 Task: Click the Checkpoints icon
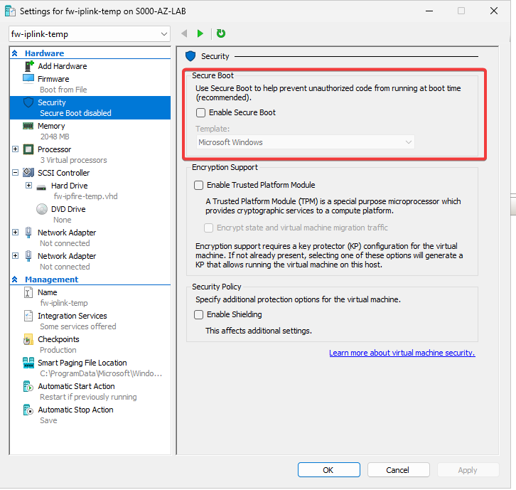[x=28, y=339]
